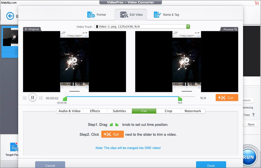Click the Preview magnifier button

(230, 29)
